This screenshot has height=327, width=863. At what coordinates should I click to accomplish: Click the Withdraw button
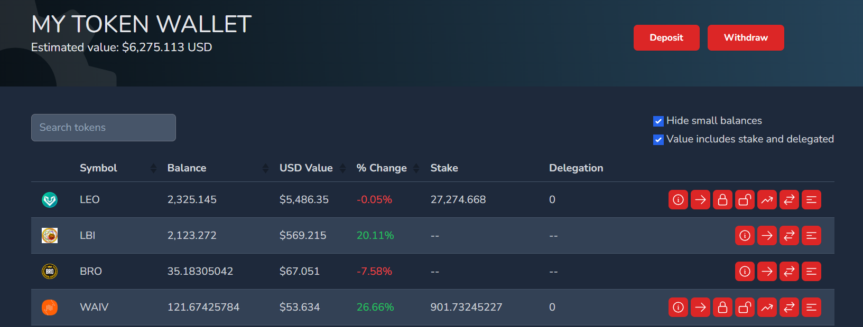(746, 38)
